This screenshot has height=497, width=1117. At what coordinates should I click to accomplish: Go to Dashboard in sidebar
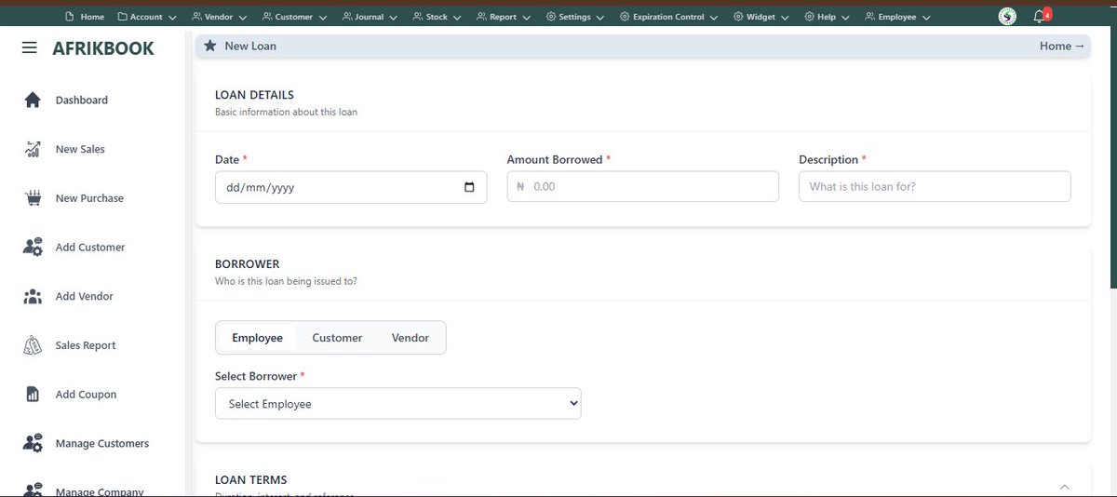[x=82, y=100]
